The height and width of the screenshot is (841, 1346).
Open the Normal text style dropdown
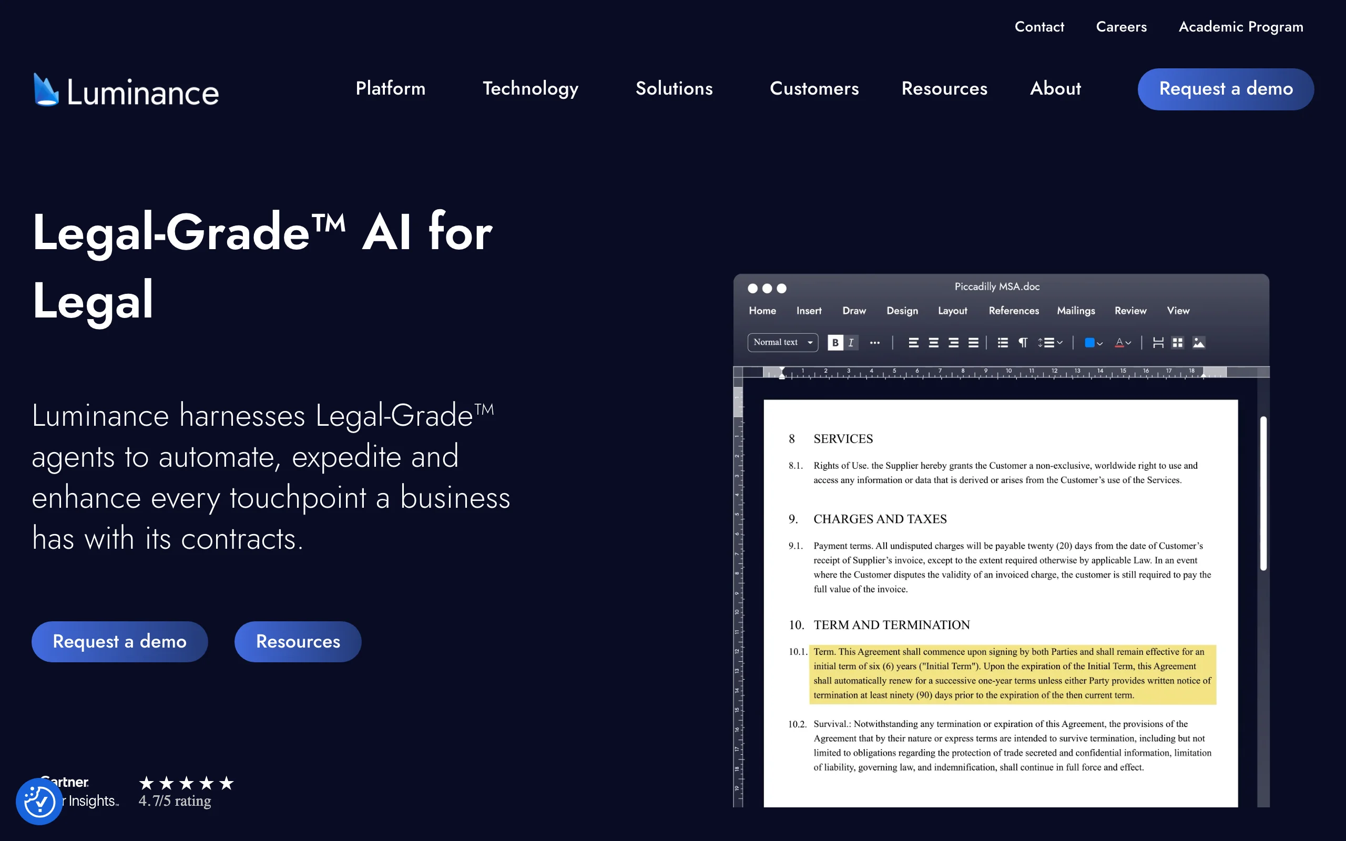pos(782,343)
